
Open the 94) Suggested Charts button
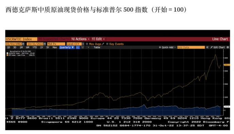click(x=54, y=39)
